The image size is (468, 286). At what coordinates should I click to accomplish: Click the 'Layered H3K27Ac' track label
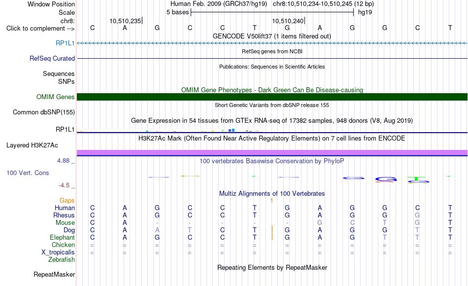tap(32, 145)
